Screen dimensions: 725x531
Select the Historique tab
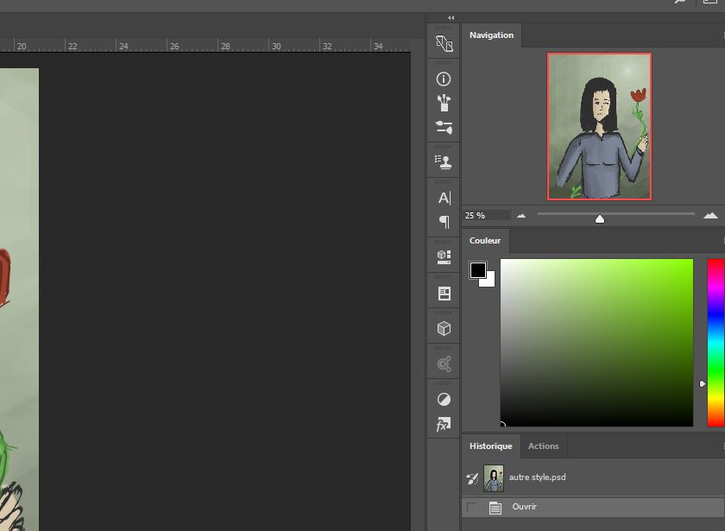pyautogui.click(x=490, y=446)
